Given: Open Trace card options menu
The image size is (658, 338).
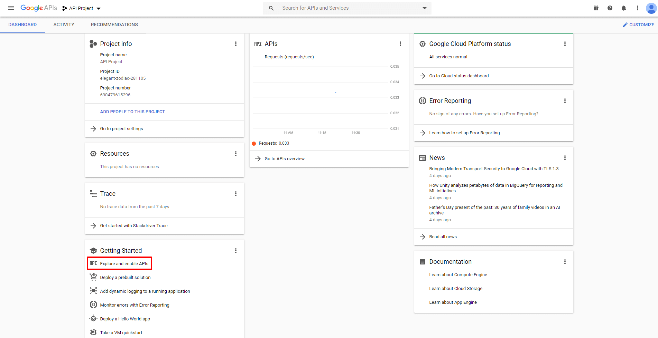Looking at the screenshot, I should tap(236, 194).
